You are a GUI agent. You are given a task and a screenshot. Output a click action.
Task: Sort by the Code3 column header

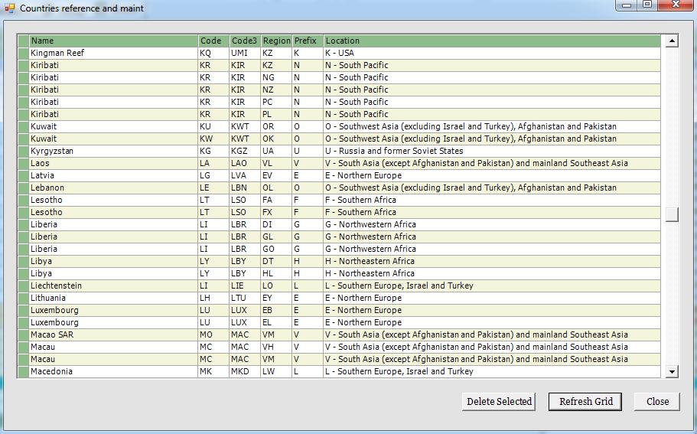(245, 41)
